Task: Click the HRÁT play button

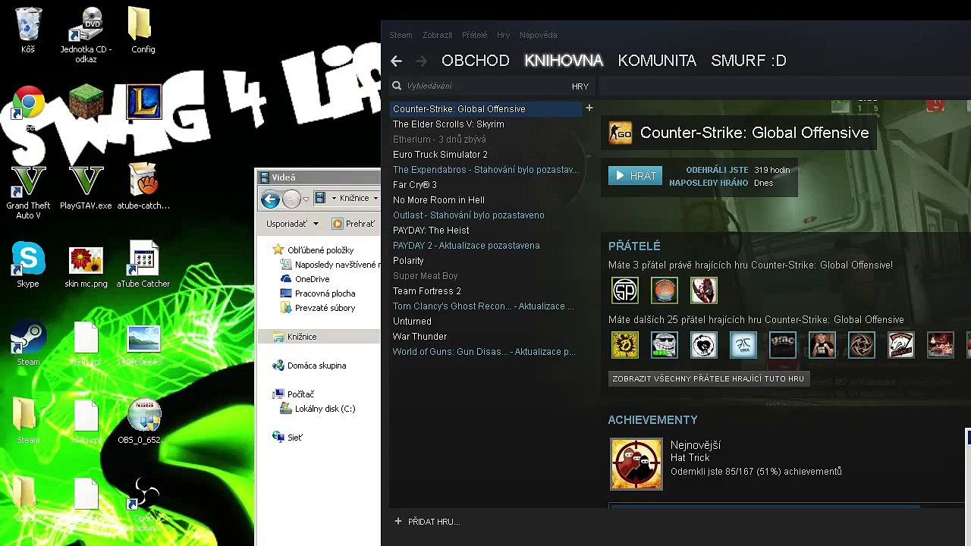Action: (635, 176)
